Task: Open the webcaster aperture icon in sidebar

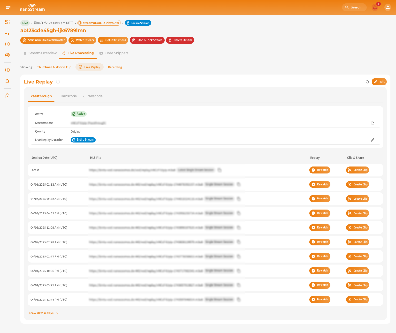Action: [7, 55]
